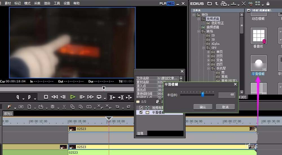Confirm blur with the 确认 button
Image resolution: width=282 pixels, height=155 pixels.
click(x=203, y=107)
